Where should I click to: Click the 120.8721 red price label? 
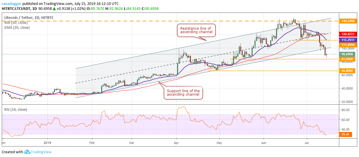349,34
